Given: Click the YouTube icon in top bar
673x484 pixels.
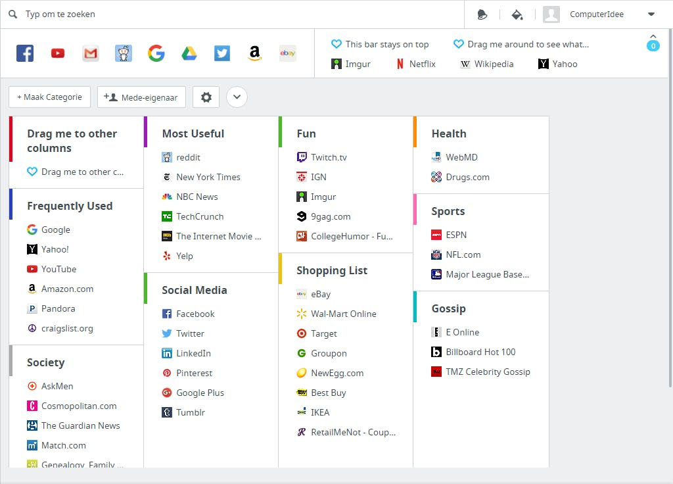Looking at the screenshot, I should click(58, 53).
